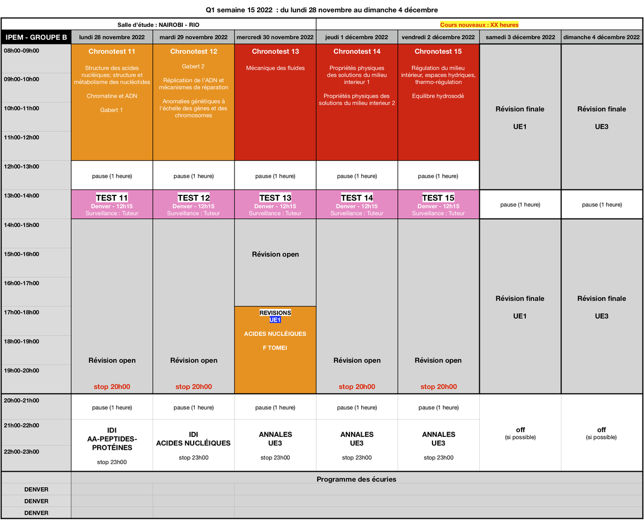
Task: Click Wednesday ANNALES UE3 evening cell
Action: click(275, 445)
